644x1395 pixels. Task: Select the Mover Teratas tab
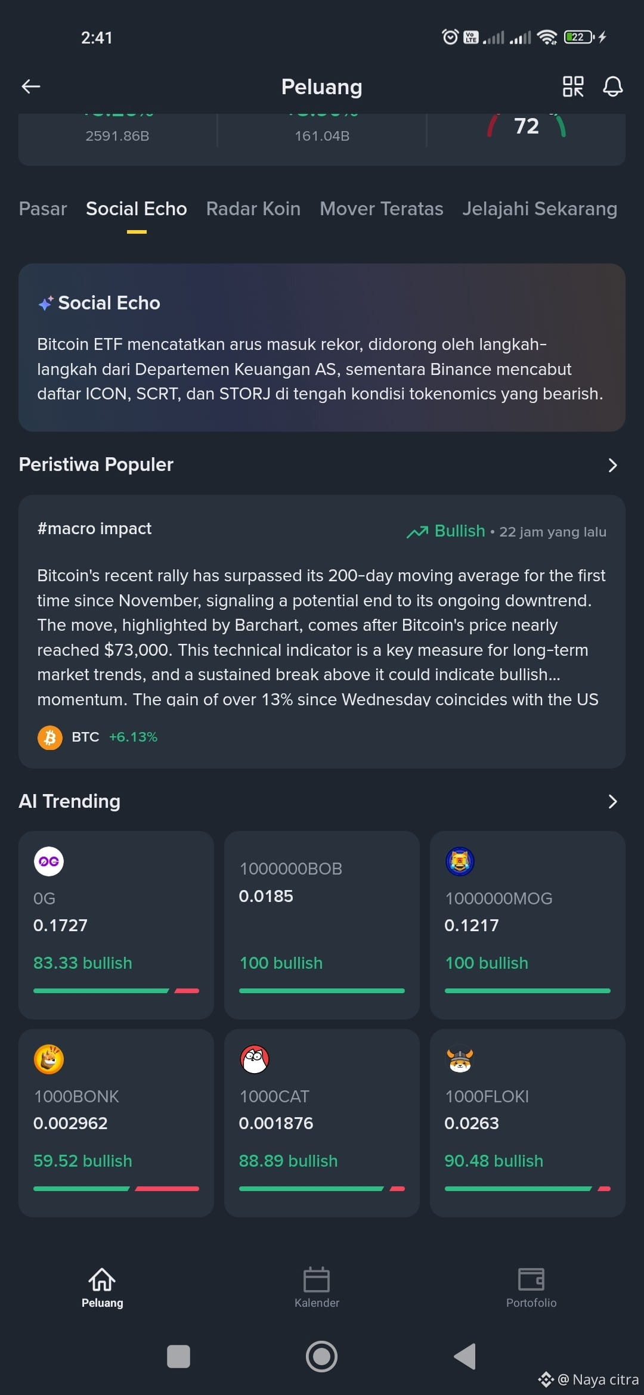[x=382, y=209]
